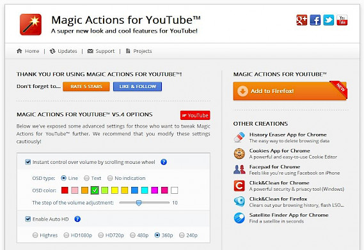This screenshot has width=364, height=250.
Task: Click the download arrow on Add to Firefox
Action: pyautogui.click(x=242, y=91)
